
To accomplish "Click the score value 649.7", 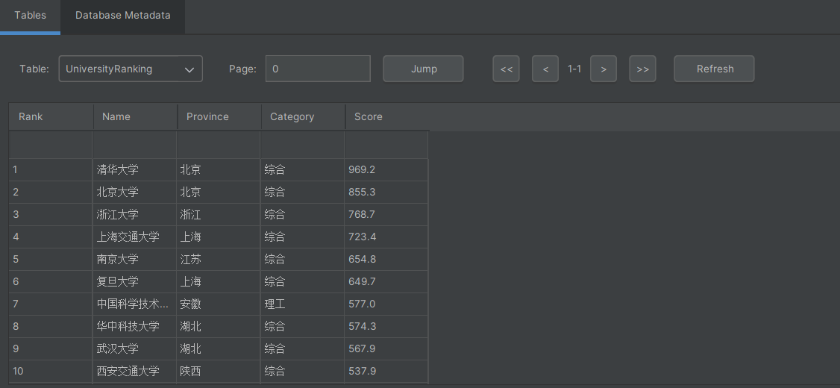I will coord(386,282).
